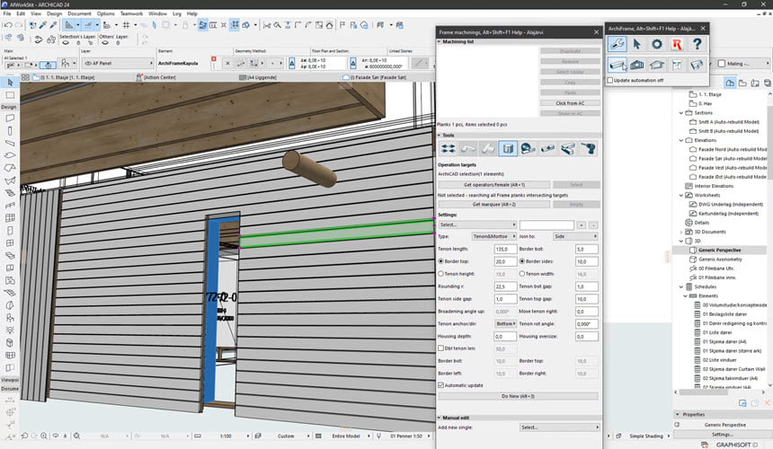Open the Teamwork menu
773x449 pixels.
pyautogui.click(x=131, y=13)
